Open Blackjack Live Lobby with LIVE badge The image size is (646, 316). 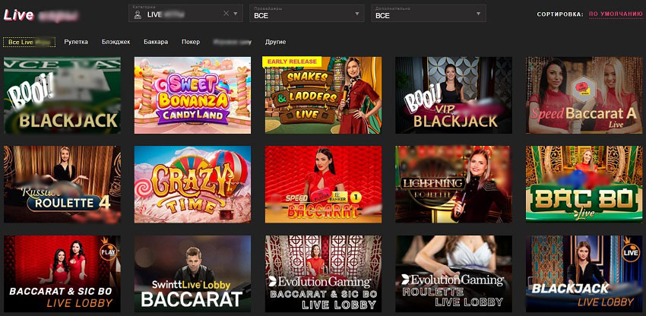pos(584,273)
